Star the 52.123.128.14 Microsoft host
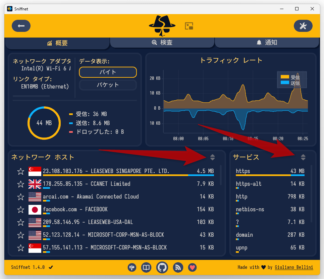Viewport: 324px width, 279px height. [x=21, y=235]
